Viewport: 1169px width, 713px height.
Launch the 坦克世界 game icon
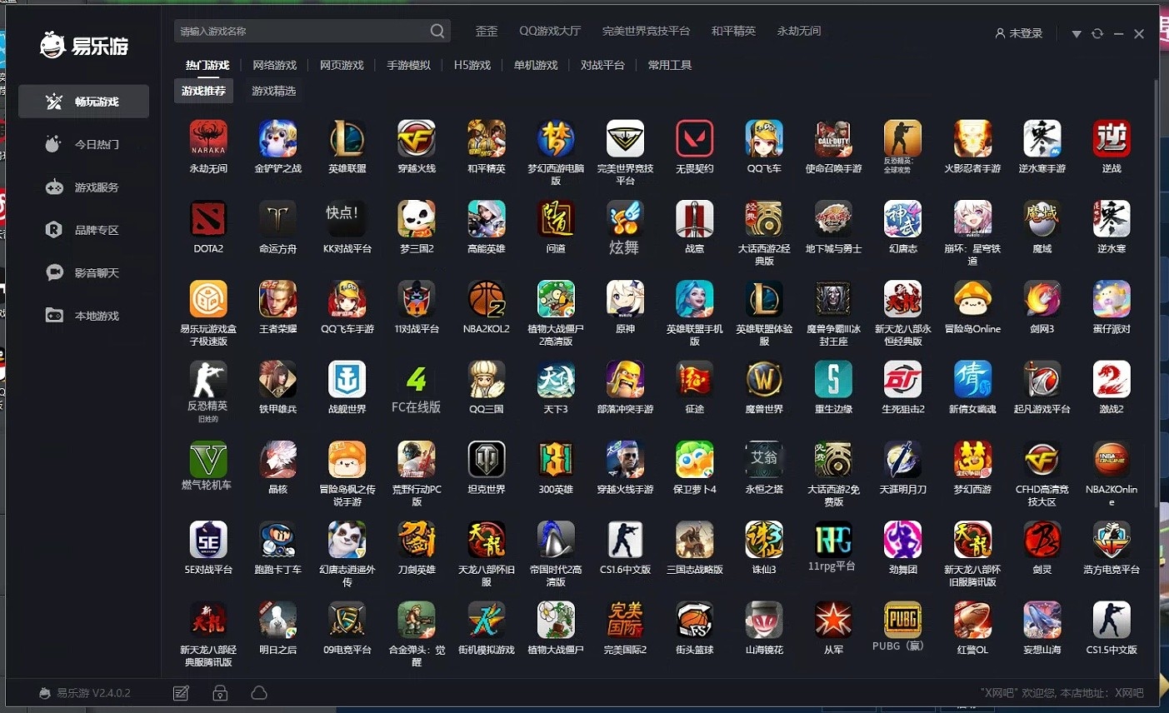(x=487, y=460)
